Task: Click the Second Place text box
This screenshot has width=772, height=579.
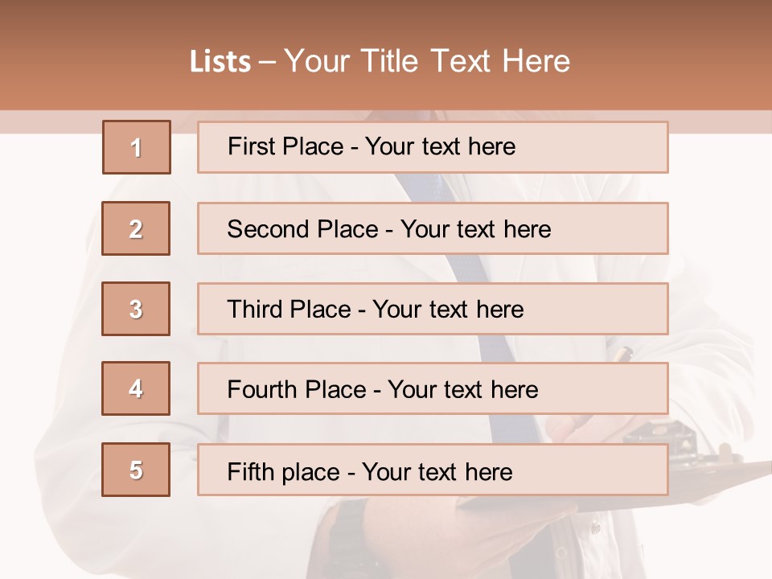Action: [x=433, y=228]
